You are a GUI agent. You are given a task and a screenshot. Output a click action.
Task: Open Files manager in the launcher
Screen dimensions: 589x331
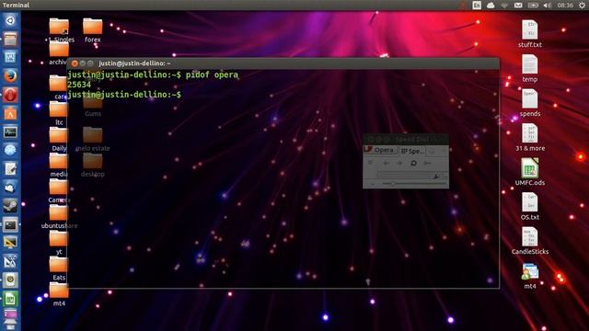[10, 39]
